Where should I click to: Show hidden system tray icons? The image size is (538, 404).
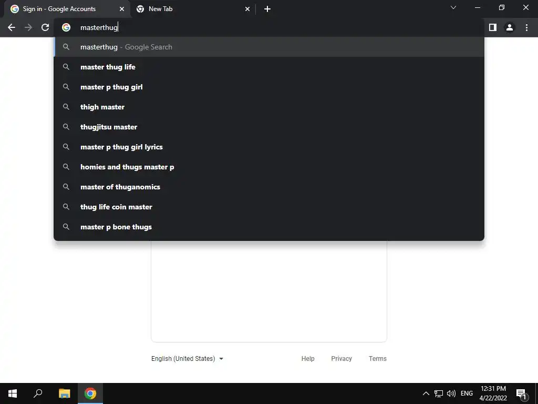pos(426,393)
